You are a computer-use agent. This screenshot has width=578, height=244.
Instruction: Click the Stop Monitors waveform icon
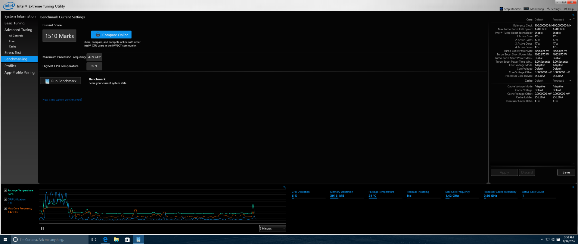[x=501, y=9]
